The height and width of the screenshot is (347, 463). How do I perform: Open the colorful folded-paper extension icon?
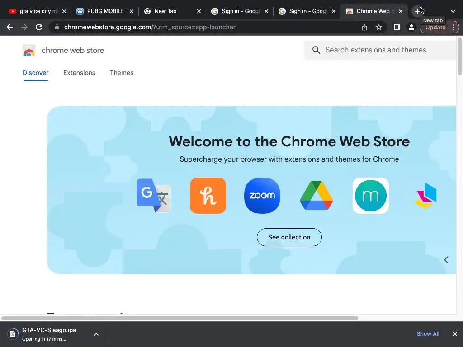tap(425, 195)
